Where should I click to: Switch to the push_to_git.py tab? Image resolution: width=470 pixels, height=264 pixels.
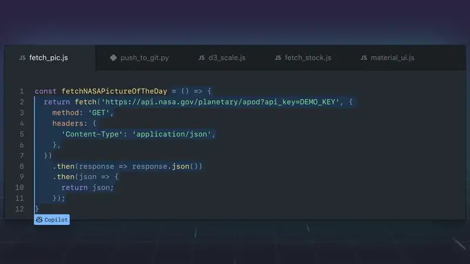145,58
